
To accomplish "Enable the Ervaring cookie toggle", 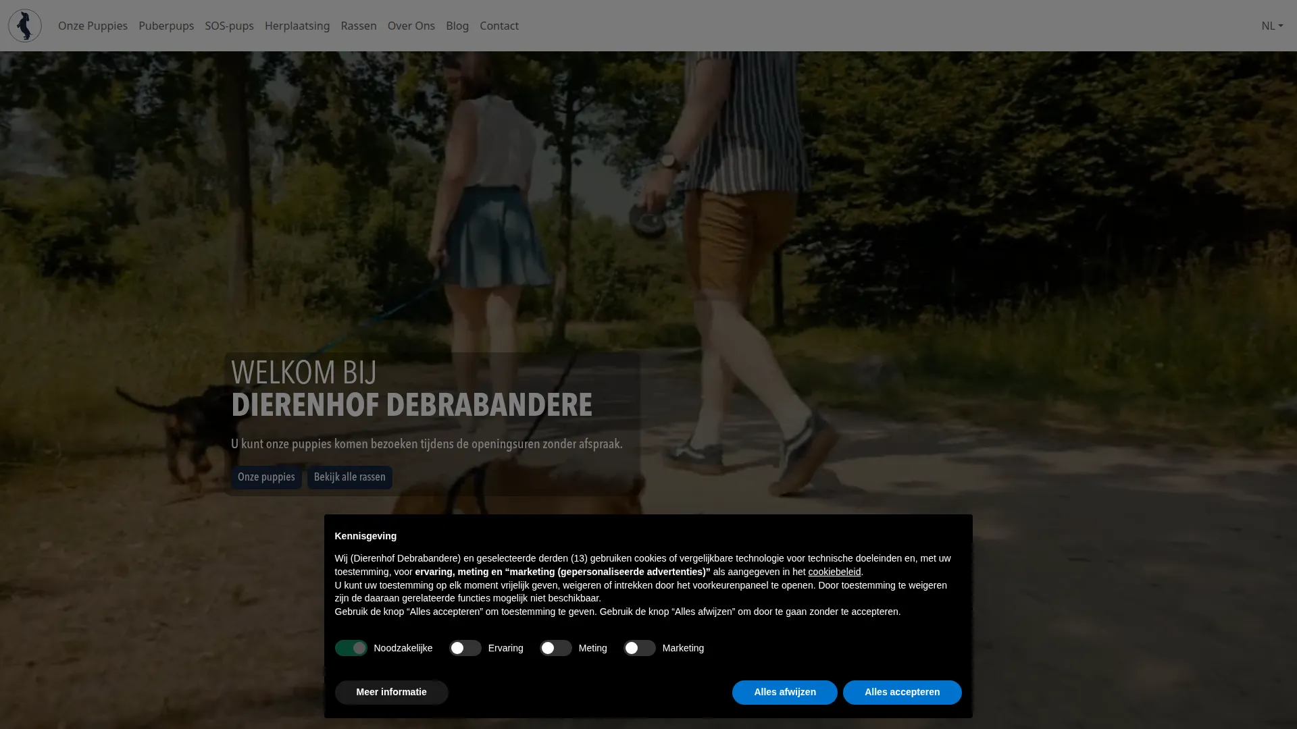I will tap(465, 648).
